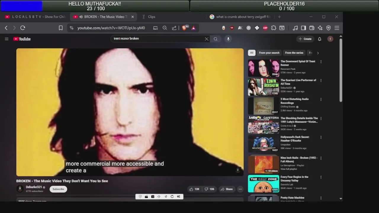Click the pin icon in floating toolbar
The width and height of the screenshot is (379, 213).
coord(166,196)
